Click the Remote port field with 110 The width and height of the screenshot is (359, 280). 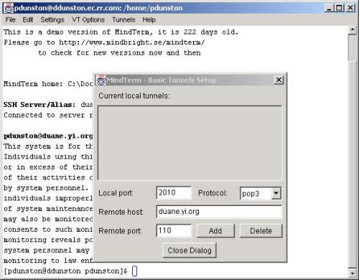pyautogui.click(x=174, y=230)
